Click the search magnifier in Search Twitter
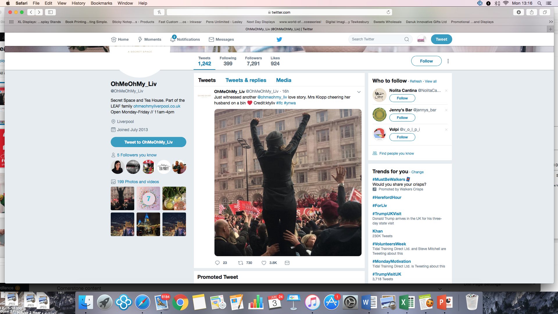The image size is (558, 314). [x=407, y=39]
